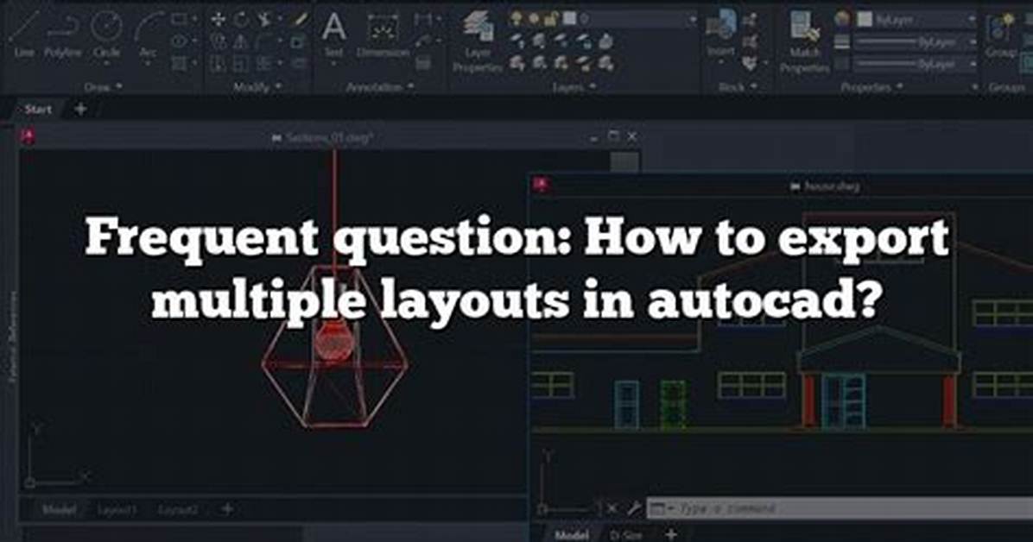Activate the Move tool in Modify panel
Image resolution: width=1033 pixels, height=542 pixels.
point(218,20)
